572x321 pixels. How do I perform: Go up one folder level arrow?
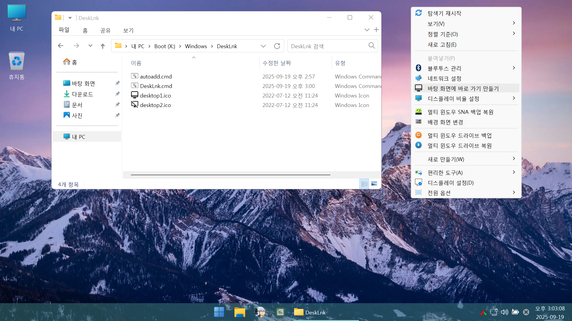103,46
